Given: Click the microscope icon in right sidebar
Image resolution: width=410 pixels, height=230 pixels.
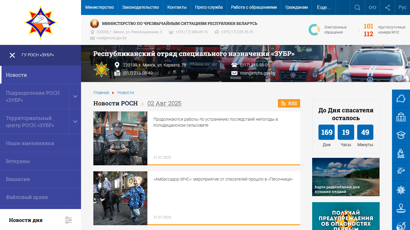Looking at the screenshot, I should [x=401, y=153].
